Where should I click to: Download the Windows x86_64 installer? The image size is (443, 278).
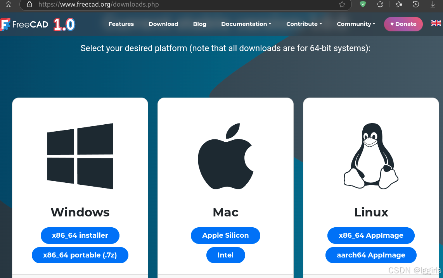tap(80, 235)
